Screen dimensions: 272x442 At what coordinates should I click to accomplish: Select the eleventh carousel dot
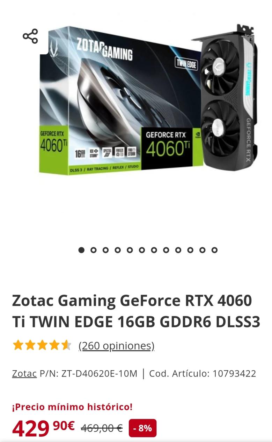click(x=202, y=250)
